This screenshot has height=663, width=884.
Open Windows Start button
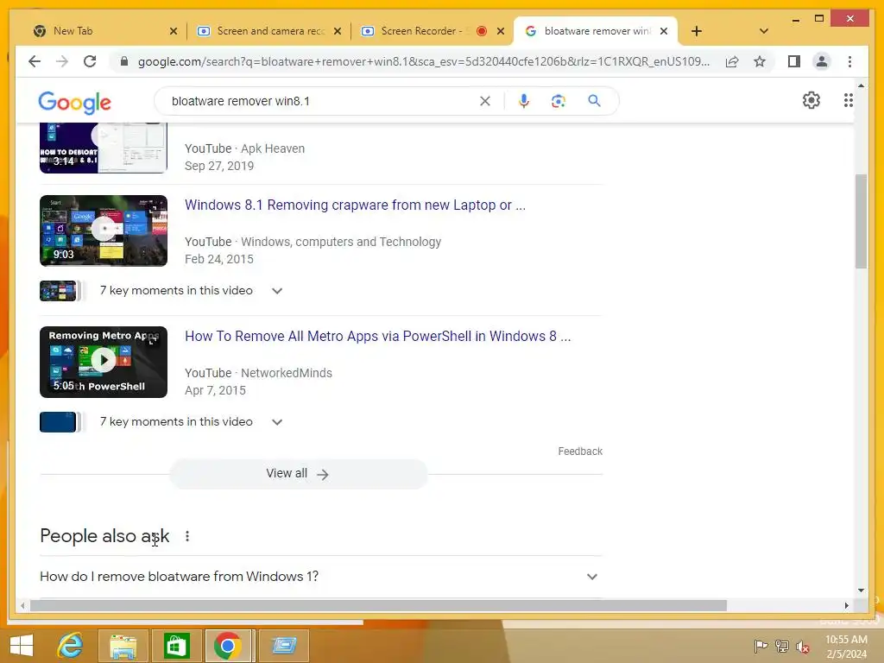[21, 646]
